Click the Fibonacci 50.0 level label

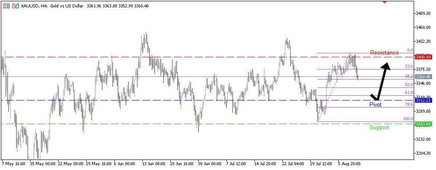pos(409,85)
